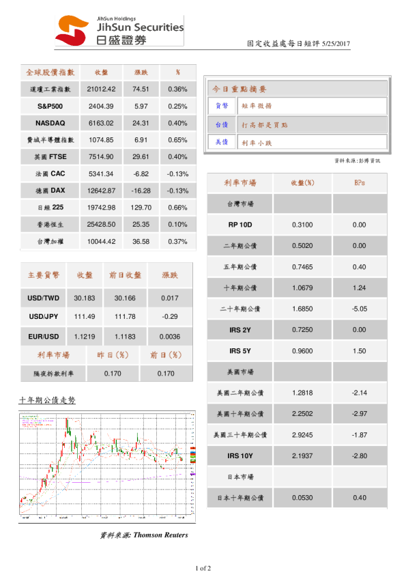Select the 打高都是買點 summary text
Viewport: 406px width, 575px height.
pos(264,125)
